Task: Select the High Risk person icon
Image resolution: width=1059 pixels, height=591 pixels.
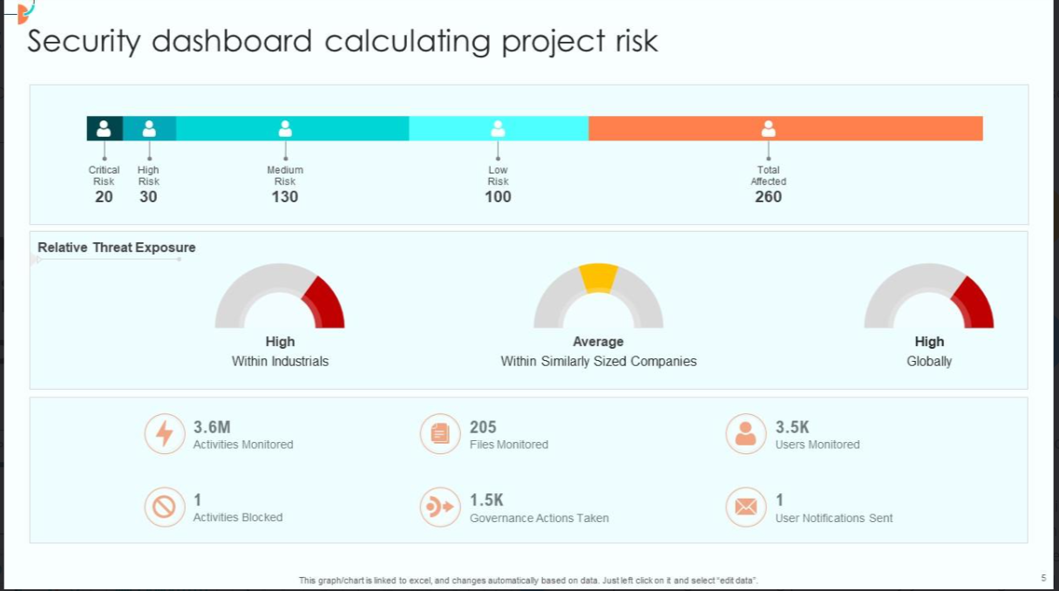Action: point(149,128)
